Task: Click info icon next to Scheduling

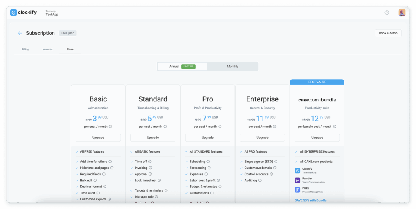Action: coord(209,162)
